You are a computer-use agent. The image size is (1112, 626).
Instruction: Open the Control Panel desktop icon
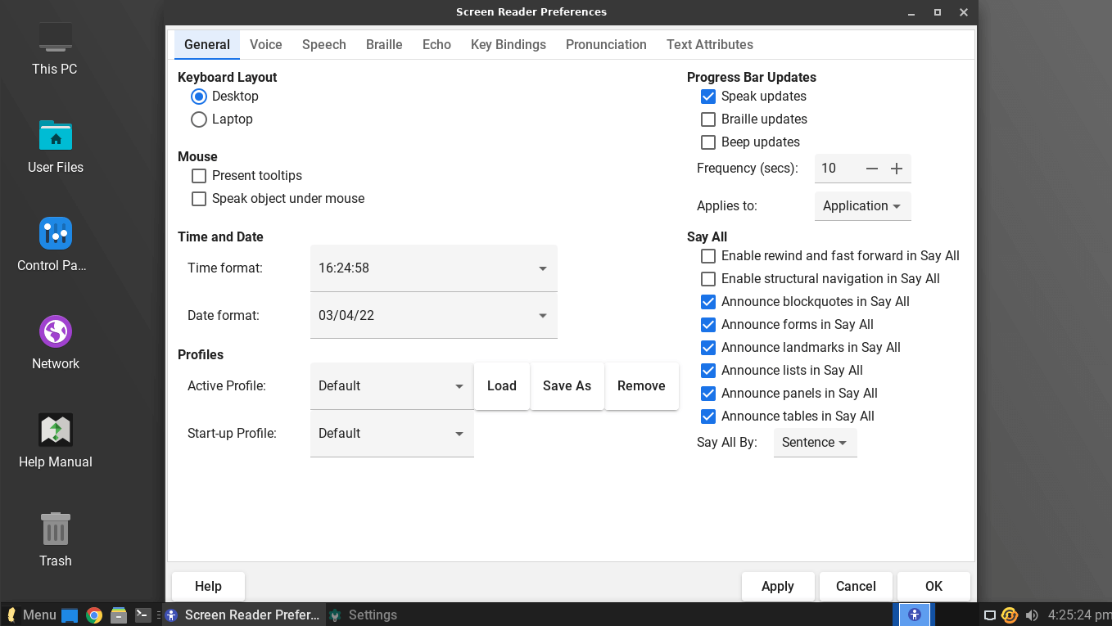(56, 245)
